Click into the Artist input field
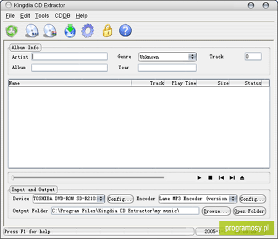Viewport: 278px width, 239px height. click(69, 57)
